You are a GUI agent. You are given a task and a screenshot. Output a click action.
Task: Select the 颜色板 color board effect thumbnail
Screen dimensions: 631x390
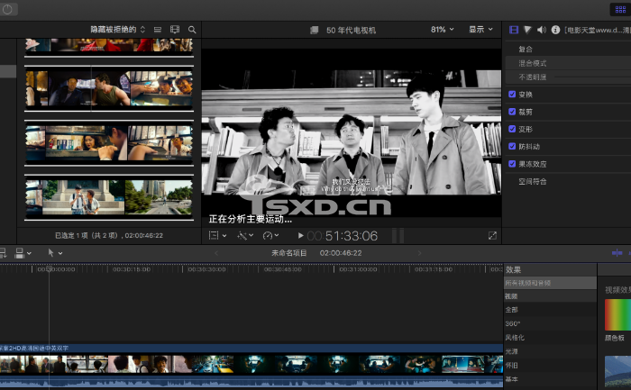(x=617, y=315)
